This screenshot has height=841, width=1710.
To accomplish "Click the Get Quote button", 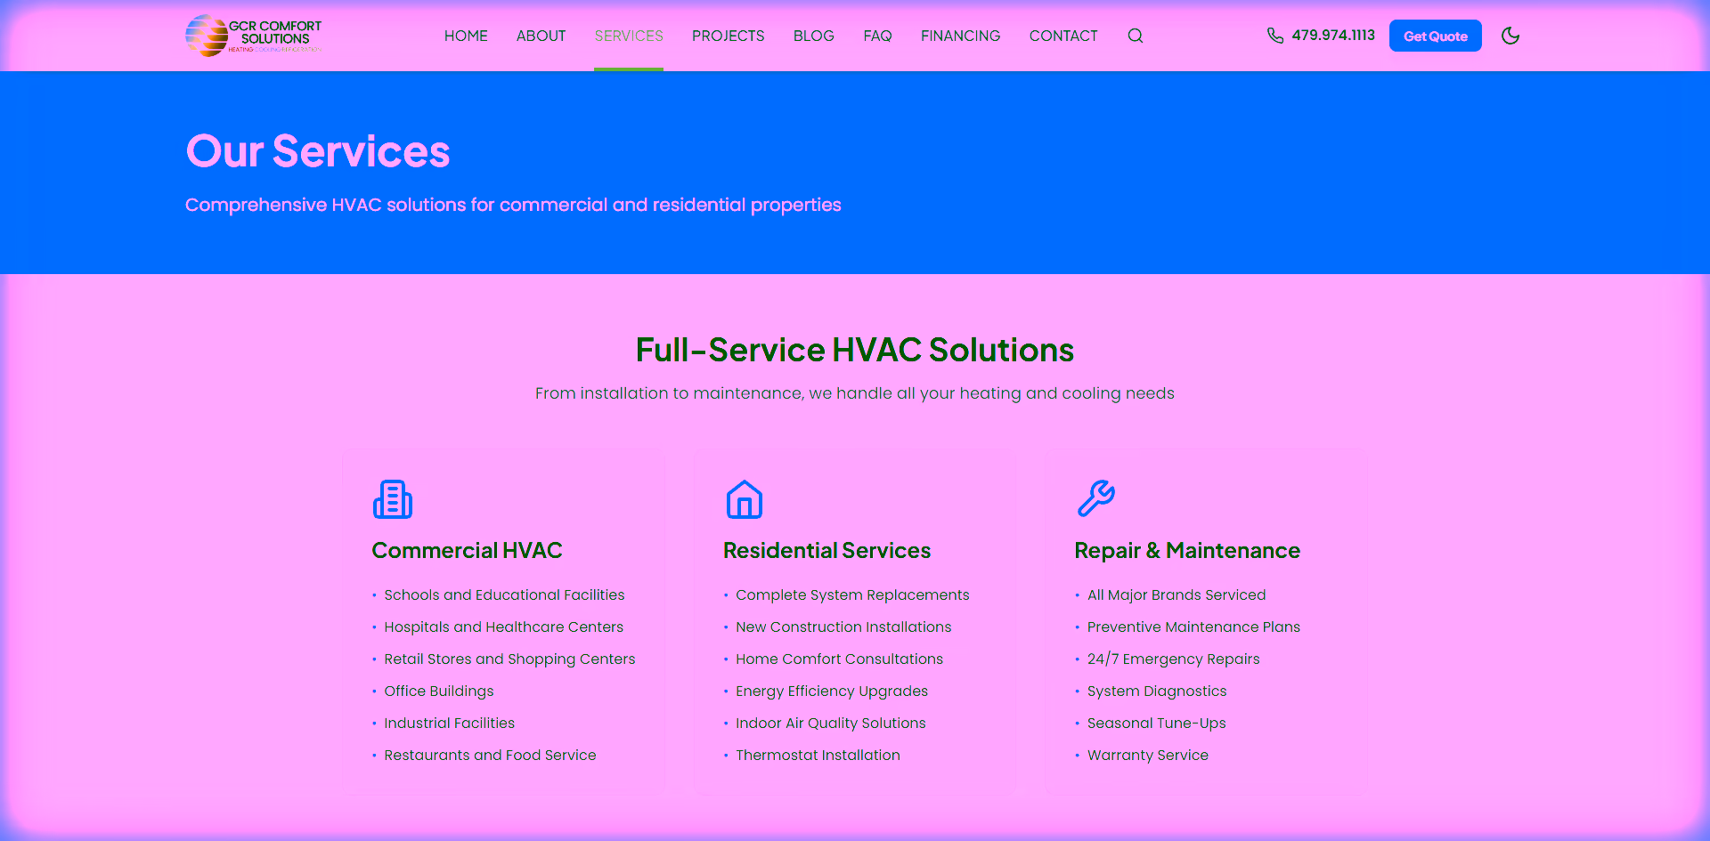I will pos(1436,36).
